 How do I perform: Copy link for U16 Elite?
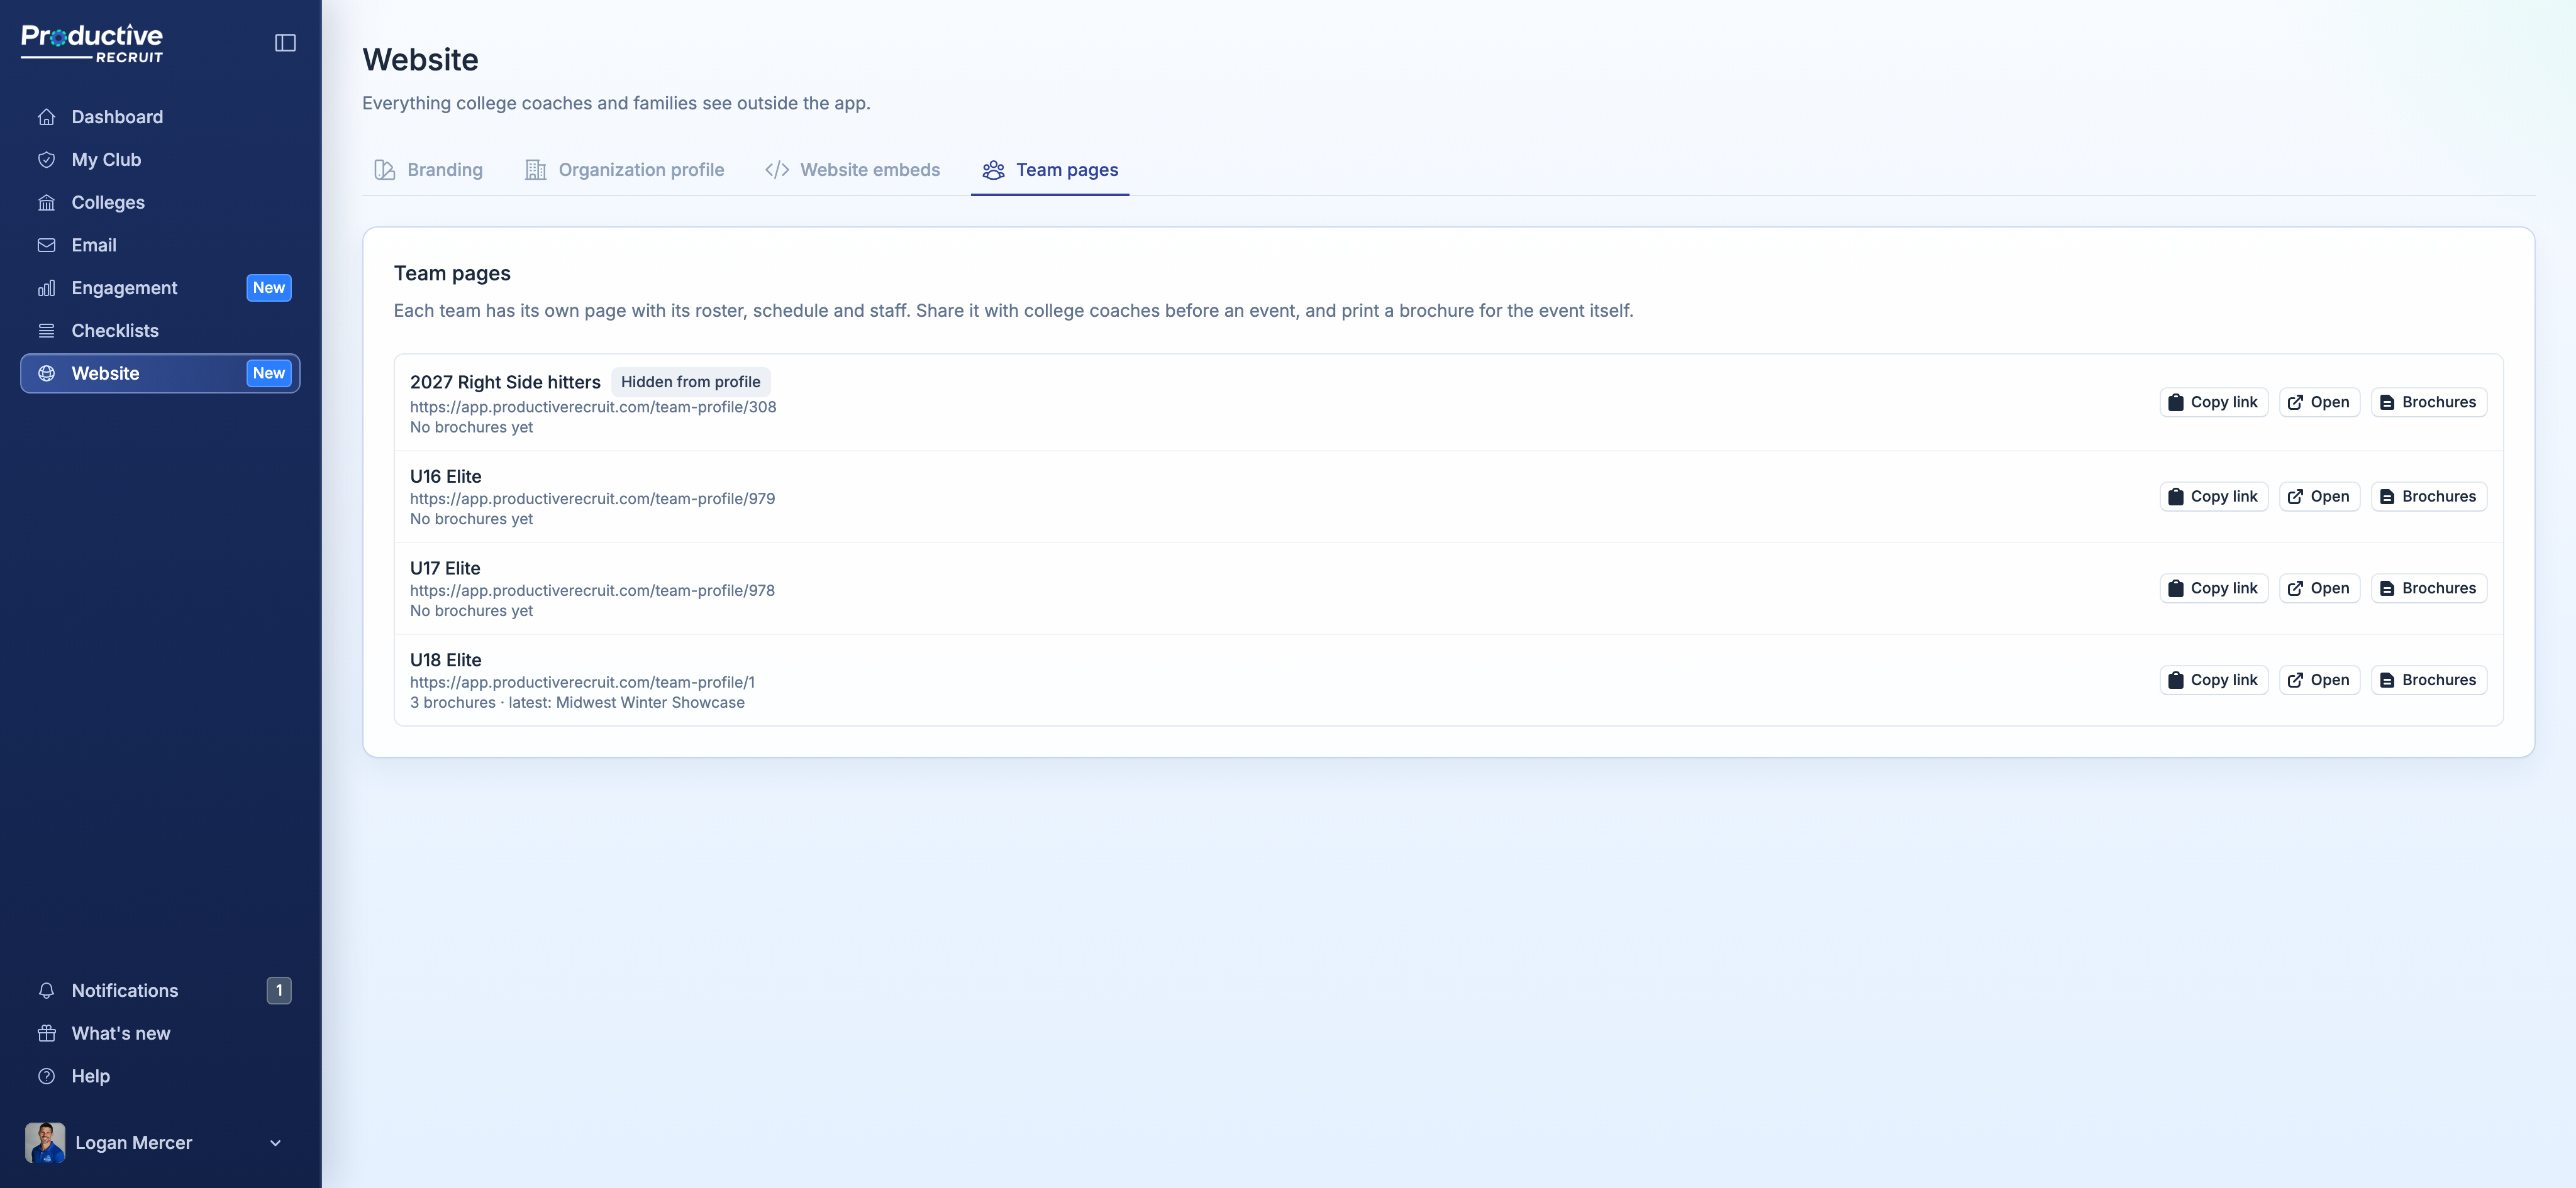(2214, 497)
